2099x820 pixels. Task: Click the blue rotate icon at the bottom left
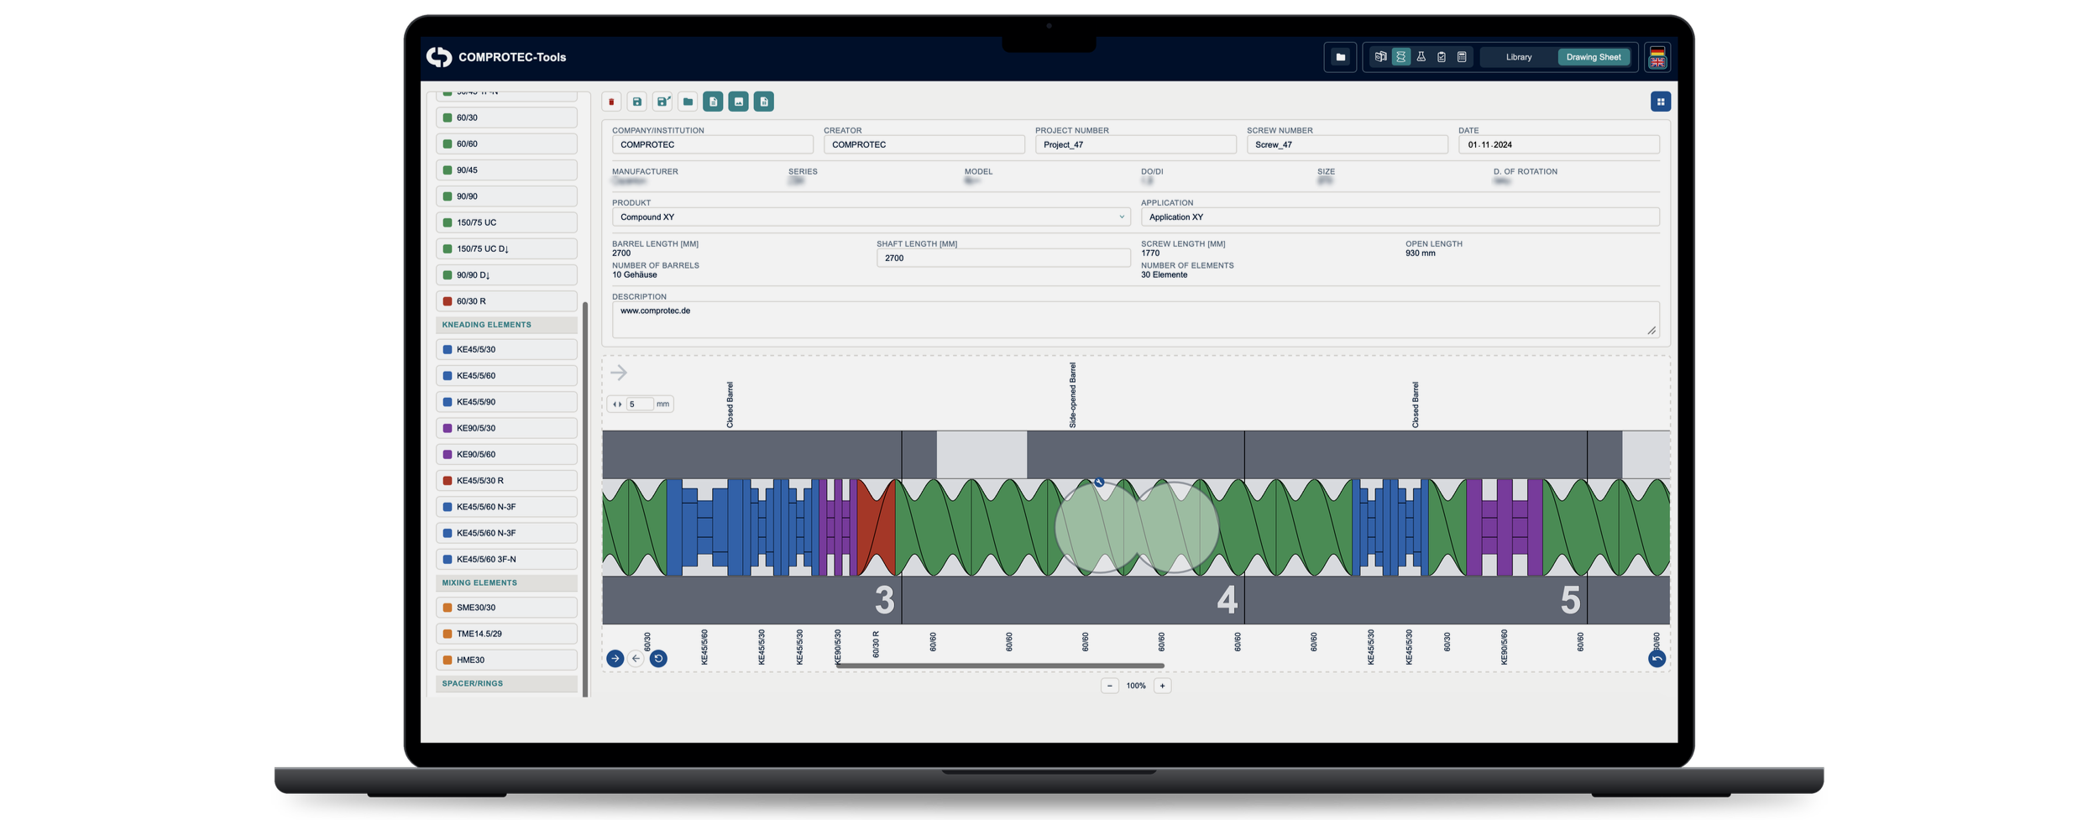658,659
